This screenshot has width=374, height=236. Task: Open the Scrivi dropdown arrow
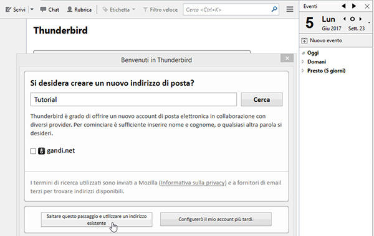tap(32, 9)
